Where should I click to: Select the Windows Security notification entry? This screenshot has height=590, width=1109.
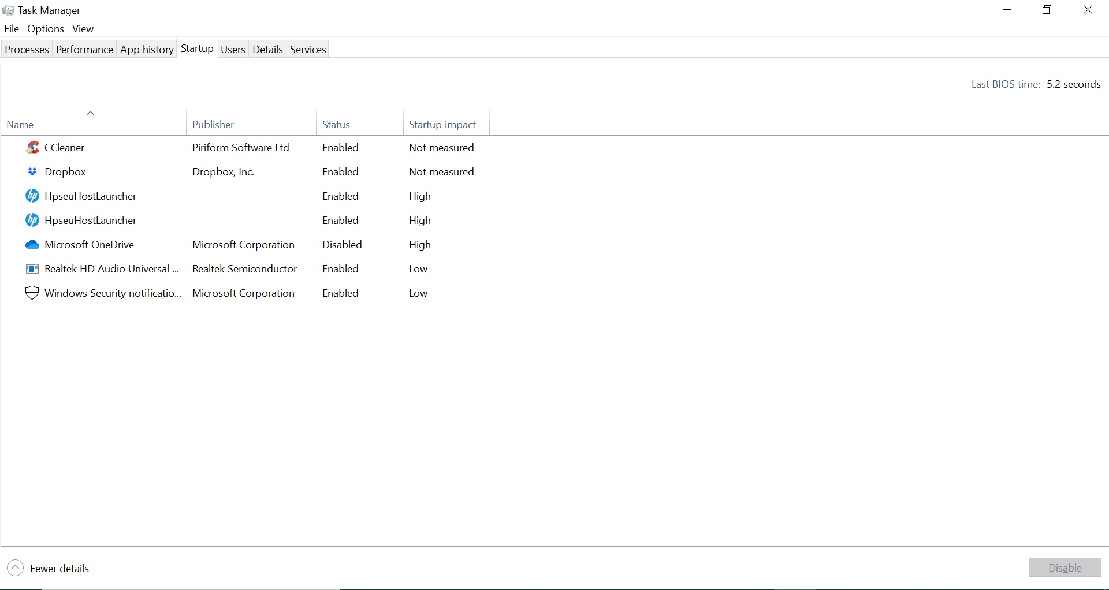(113, 293)
